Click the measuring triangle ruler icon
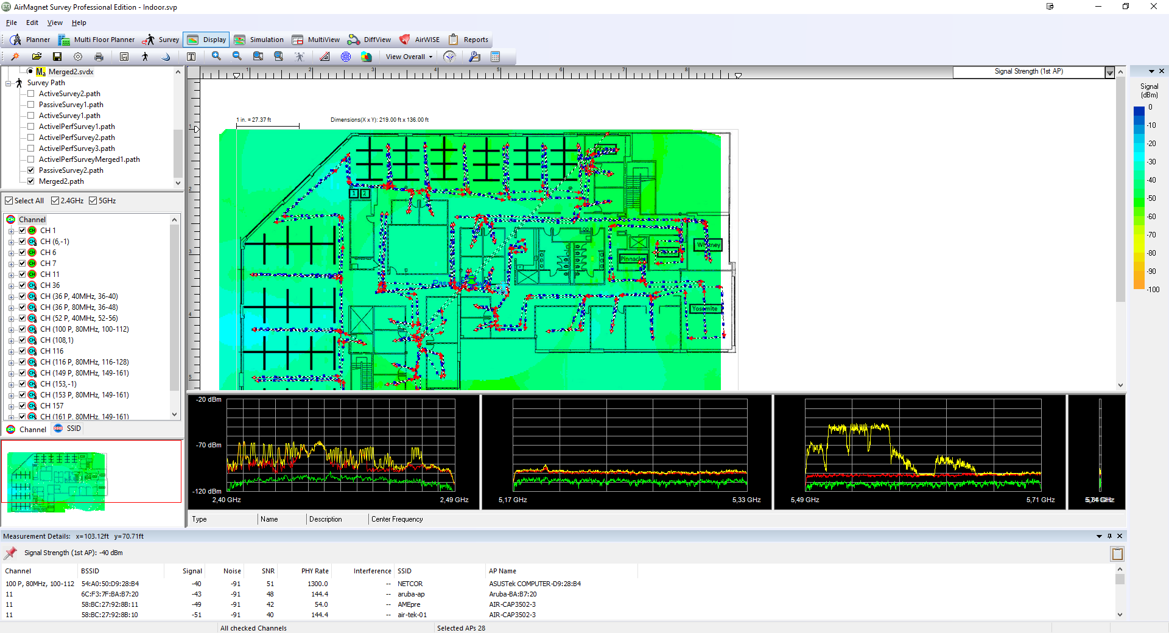This screenshot has height=633, width=1169. tap(325, 57)
